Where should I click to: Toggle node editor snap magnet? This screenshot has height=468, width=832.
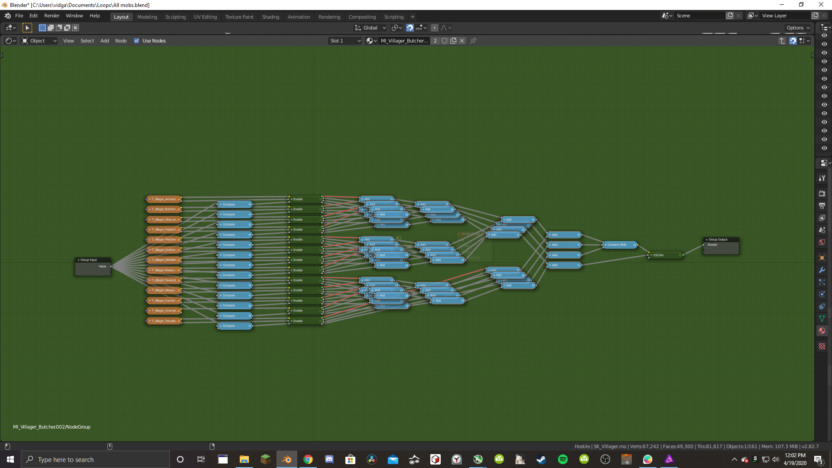793,41
